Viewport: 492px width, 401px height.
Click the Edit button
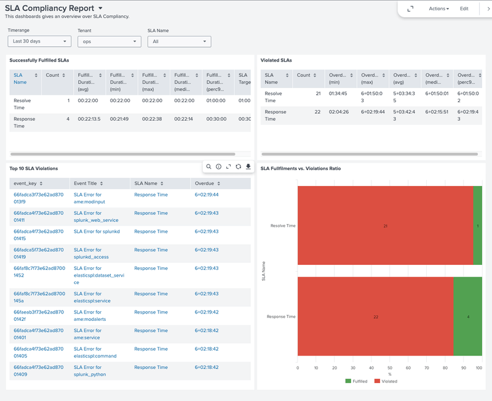(x=464, y=9)
